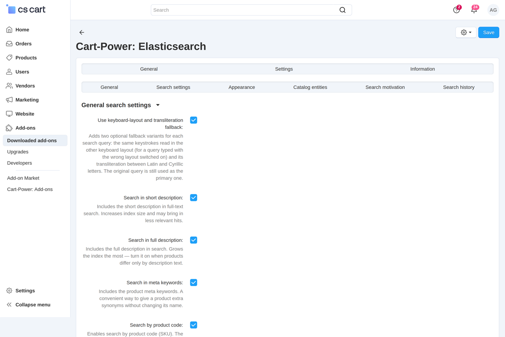Click the Website monitor icon

(9, 114)
